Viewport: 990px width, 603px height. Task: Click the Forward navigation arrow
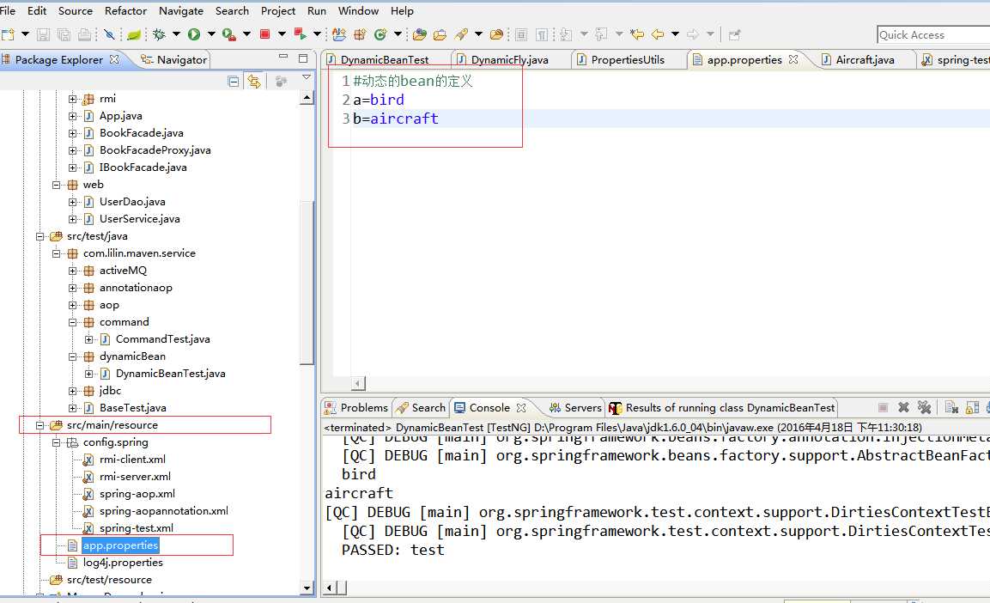(x=693, y=34)
